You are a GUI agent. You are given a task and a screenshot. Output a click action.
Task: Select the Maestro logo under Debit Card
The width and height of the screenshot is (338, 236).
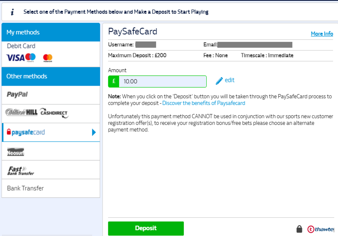click(30, 57)
